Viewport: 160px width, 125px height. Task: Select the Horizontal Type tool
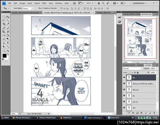(x=8, y=43)
